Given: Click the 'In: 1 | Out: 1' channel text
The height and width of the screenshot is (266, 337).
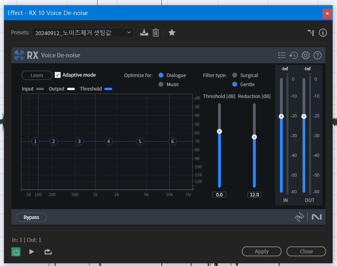Looking at the screenshot, I should 27,240.
